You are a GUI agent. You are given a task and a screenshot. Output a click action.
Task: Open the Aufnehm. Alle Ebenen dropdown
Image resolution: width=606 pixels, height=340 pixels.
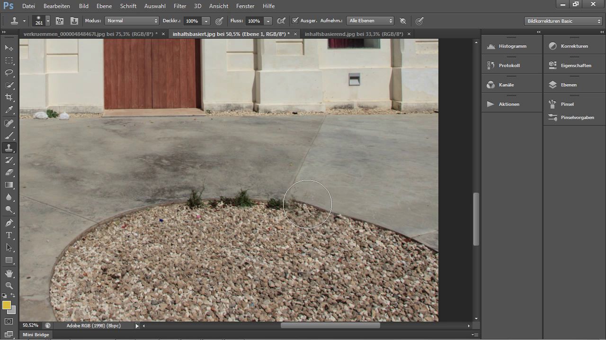(370, 21)
